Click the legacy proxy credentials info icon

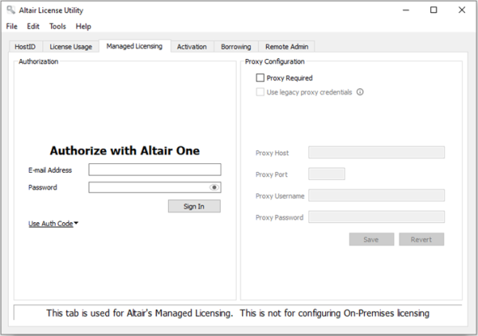[x=360, y=92]
